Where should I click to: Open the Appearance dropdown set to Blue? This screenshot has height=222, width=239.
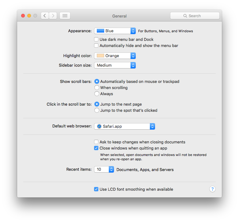click(x=115, y=31)
